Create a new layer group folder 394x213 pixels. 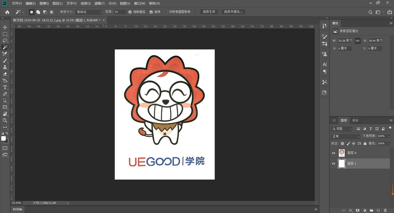point(371,210)
